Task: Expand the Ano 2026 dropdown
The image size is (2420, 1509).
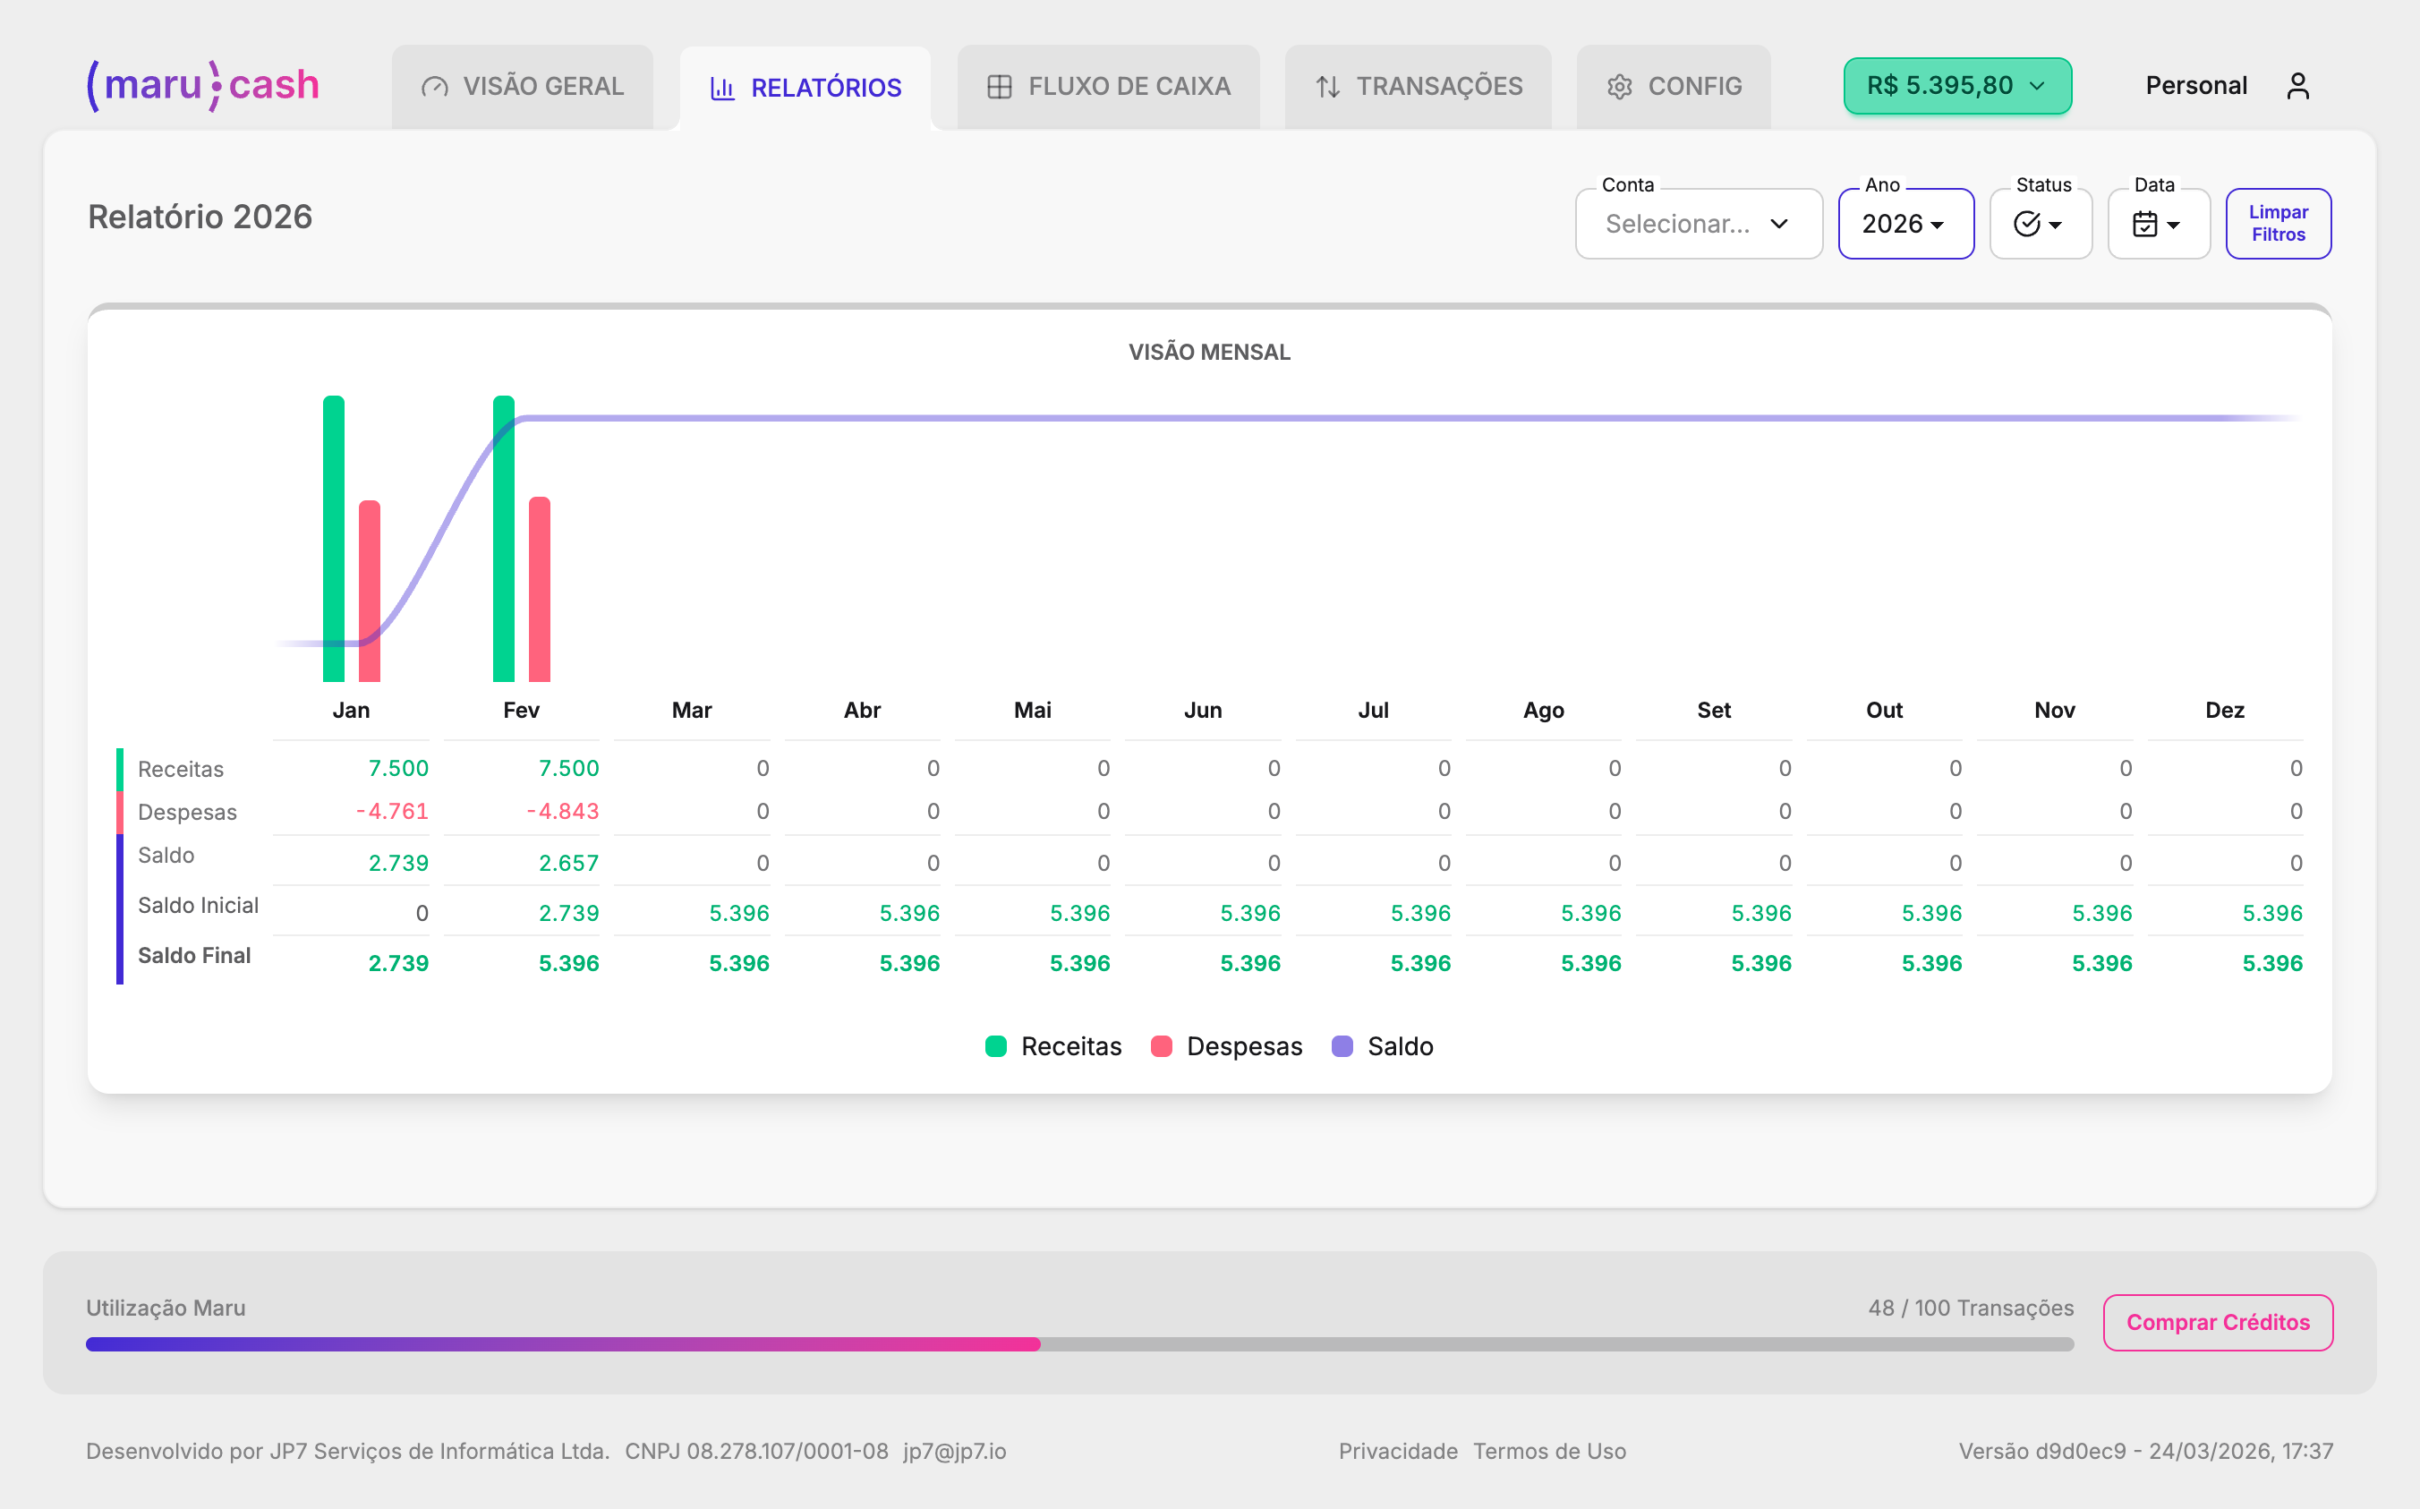Action: click(x=1905, y=224)
